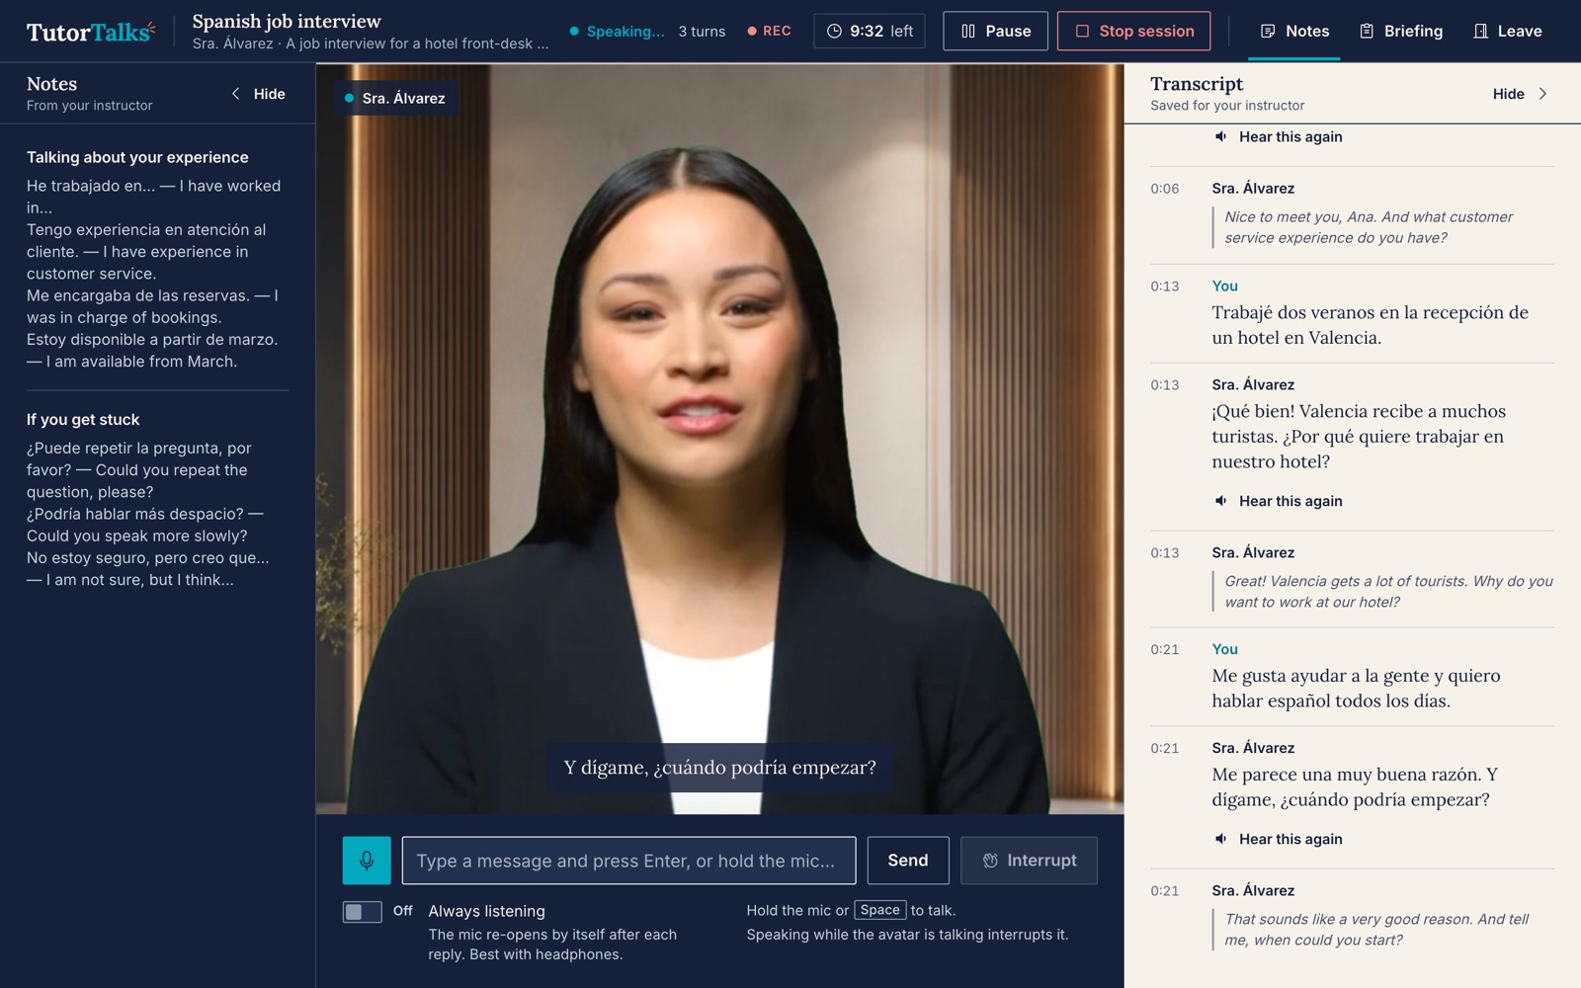Screen dimensions: 1581x988
Task: Click the speaker icon beside the last Hear this again
Action: (x=1221, y=839)
